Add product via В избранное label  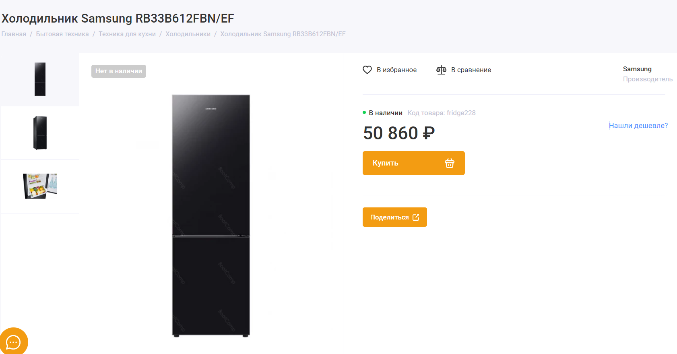[396, 70]
